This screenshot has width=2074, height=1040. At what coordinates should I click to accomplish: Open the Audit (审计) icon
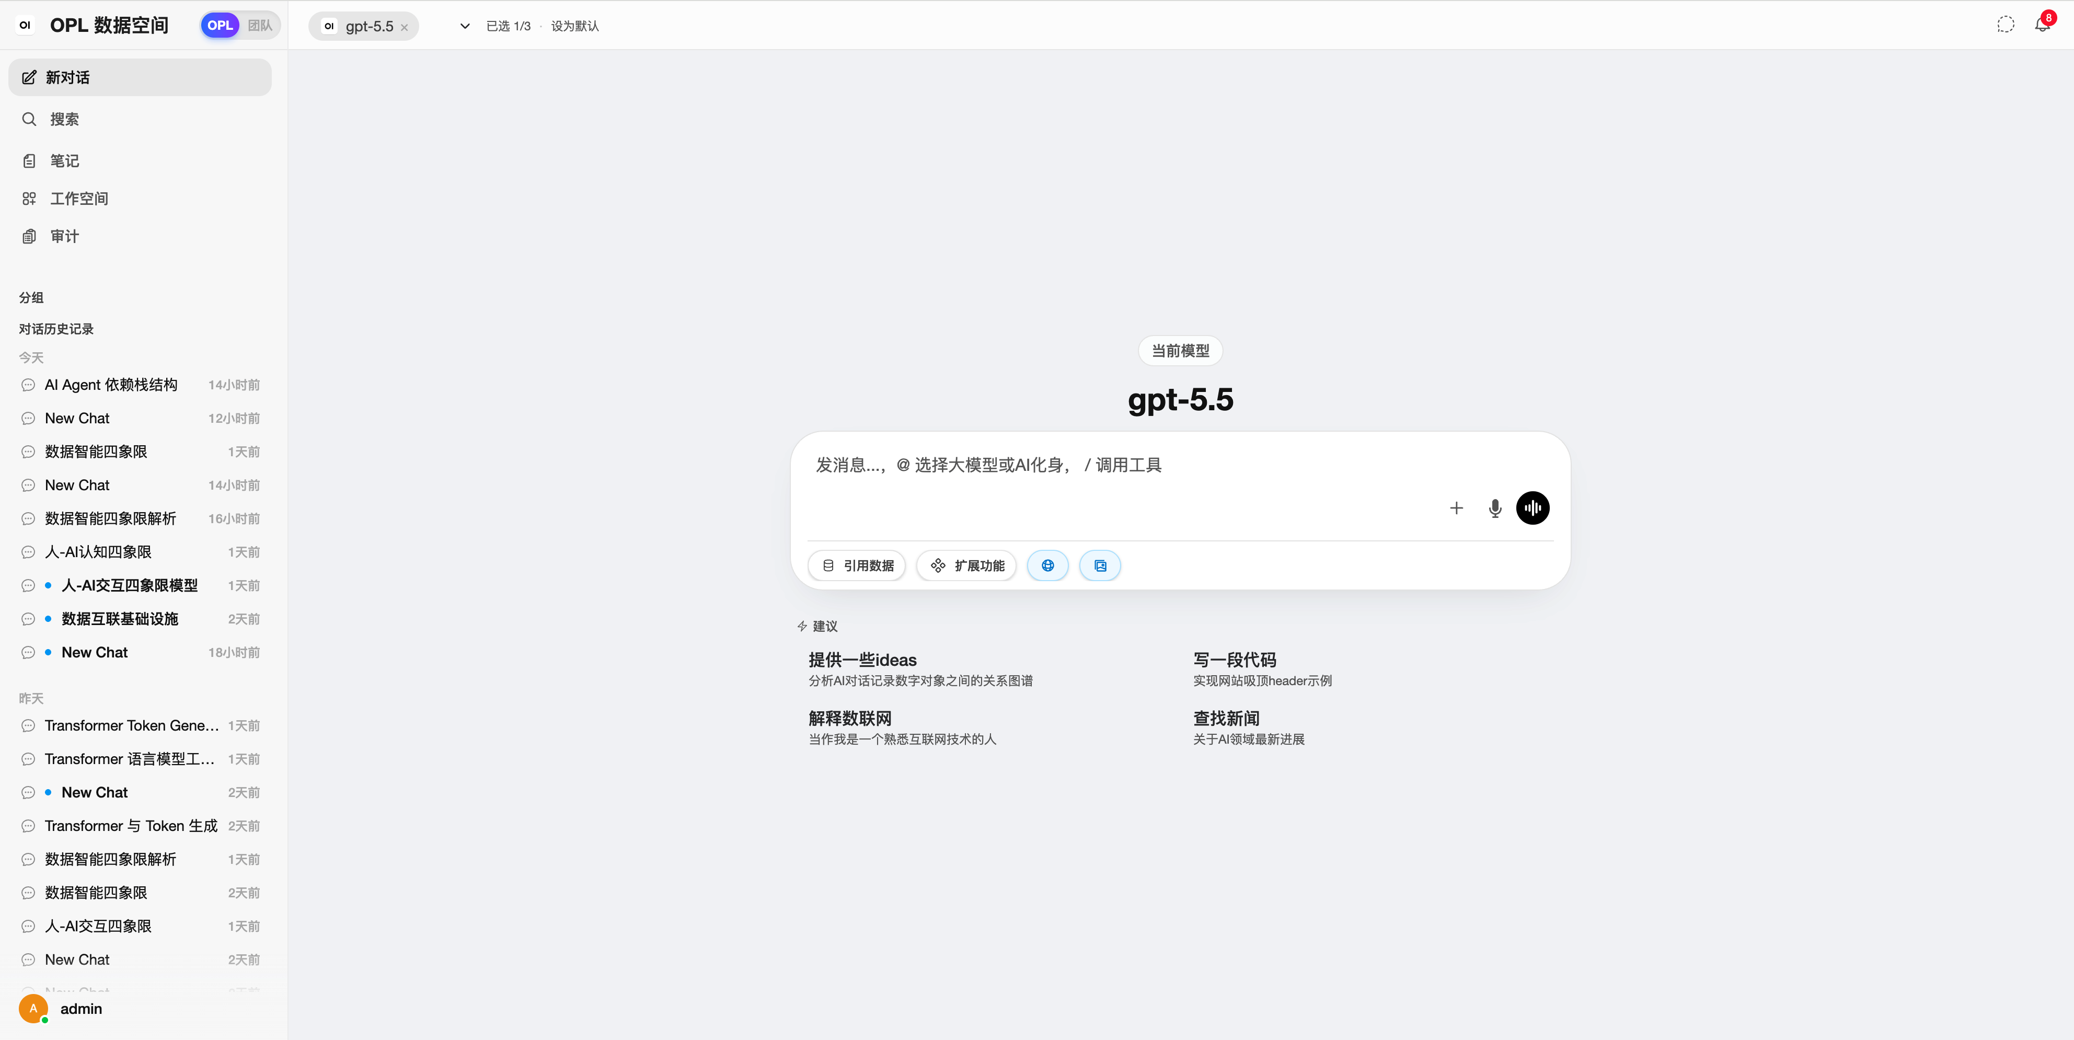point(29,236)
